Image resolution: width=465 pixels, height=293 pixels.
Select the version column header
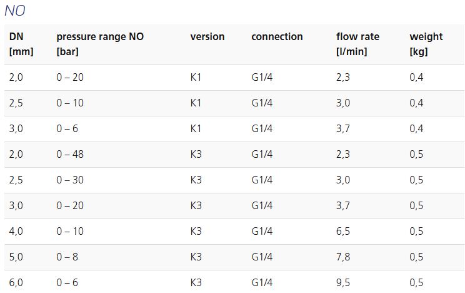(x=207, y=36)
